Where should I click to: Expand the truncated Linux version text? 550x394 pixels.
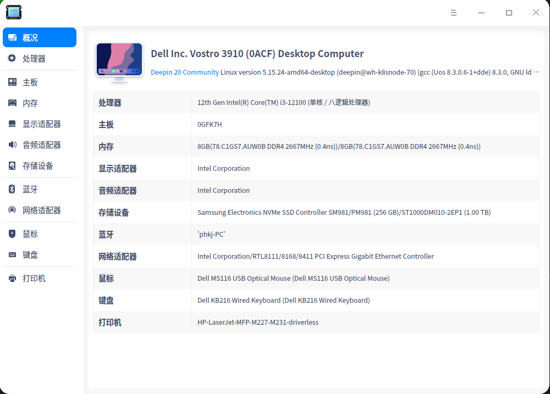[x=537, y=72]
